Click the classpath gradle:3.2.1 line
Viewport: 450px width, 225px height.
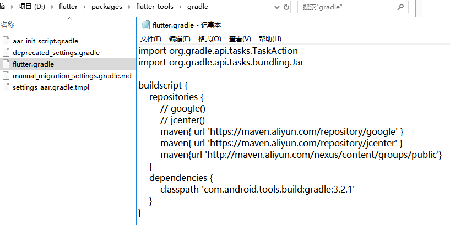point(258,189)
